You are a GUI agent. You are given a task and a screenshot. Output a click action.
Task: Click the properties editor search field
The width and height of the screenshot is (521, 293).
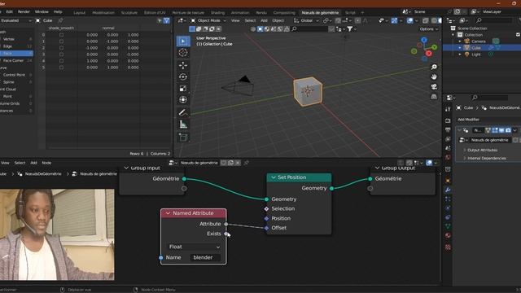pyautogui.click(x=489, y=98)
